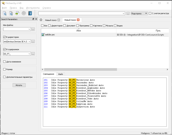
Task: Expand the DD_FT_ content combo box
Action: (29, 54)
